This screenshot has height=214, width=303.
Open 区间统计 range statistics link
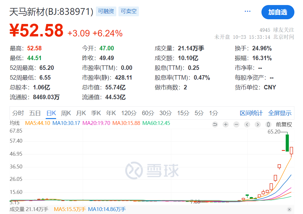click(x=251, y=113)
